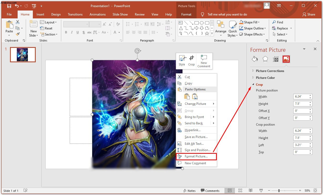The image size is (323, 195).
Task: Open the Insert ribbon tab
Action: pyautogui.click(x=40, y=14)
